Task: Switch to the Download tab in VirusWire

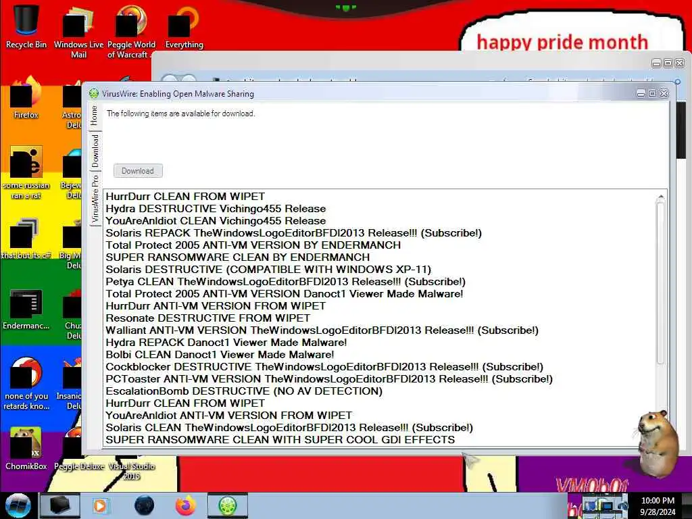Action: click(x=95, y=151)
